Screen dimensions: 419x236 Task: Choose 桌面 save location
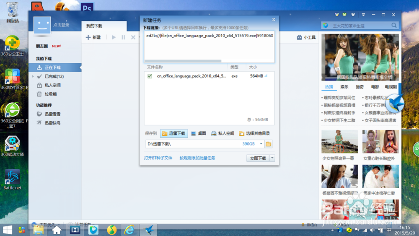pyautogui.click(x=199, y=133)
